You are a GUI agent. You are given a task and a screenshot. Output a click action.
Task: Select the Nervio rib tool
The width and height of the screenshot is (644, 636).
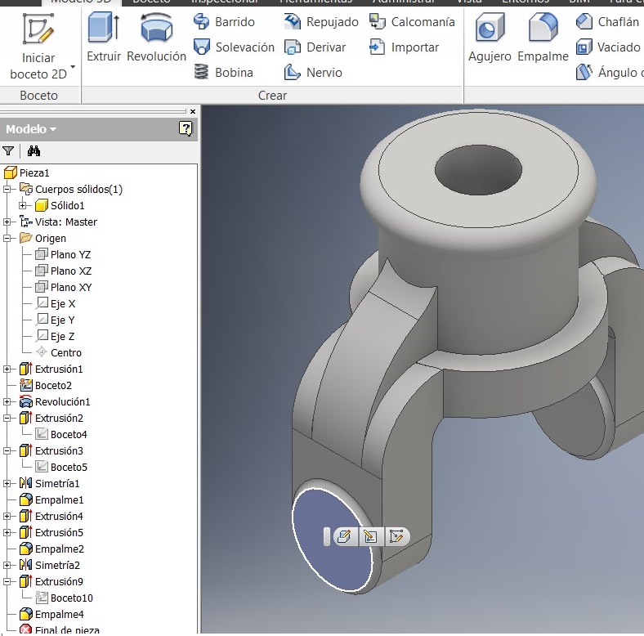(x=313, y=72)
